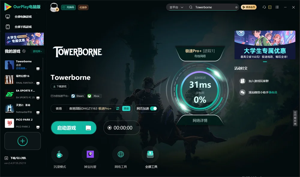Open the 游戏库 link
This screenshot has width=300, height=177.
tap(37, 51)
